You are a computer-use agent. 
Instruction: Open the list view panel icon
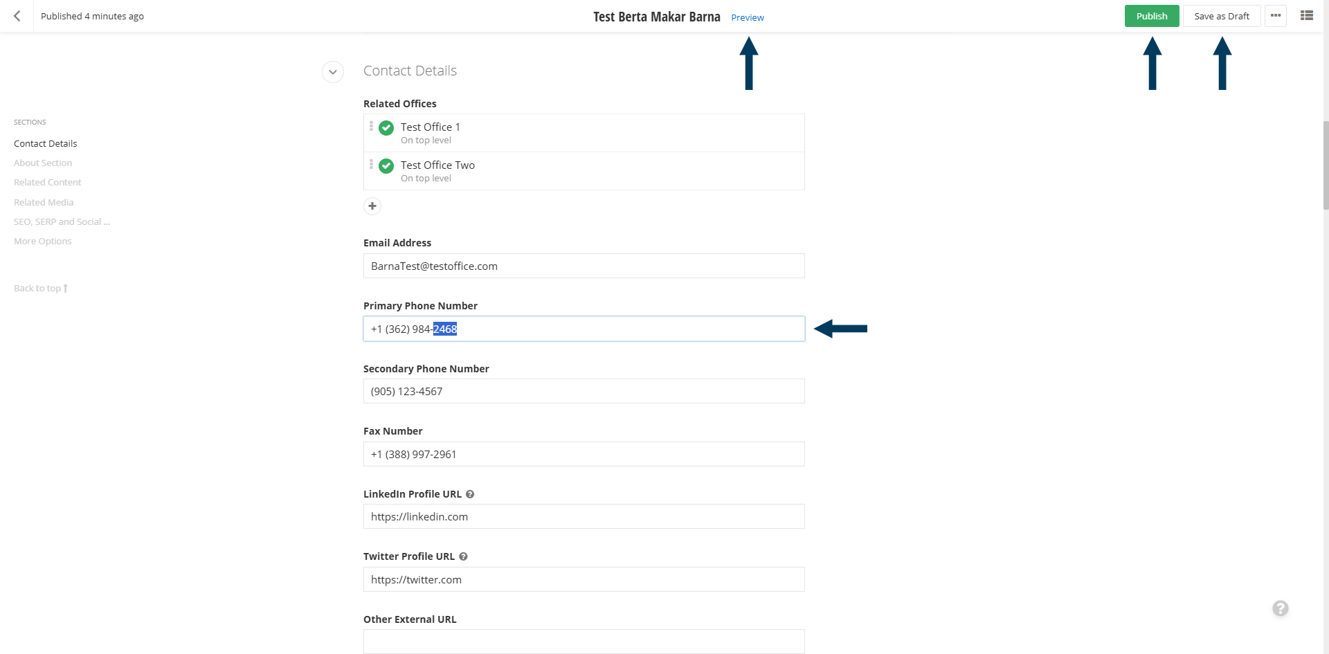pyautogui.click(x=1307, y=15)
